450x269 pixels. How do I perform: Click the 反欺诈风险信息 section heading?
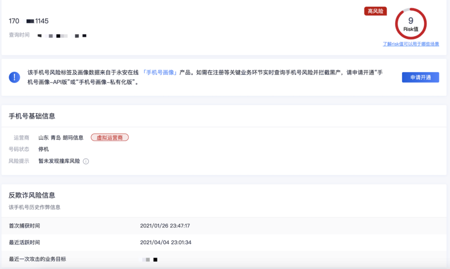pyautogui.click(x=32, y=195)
